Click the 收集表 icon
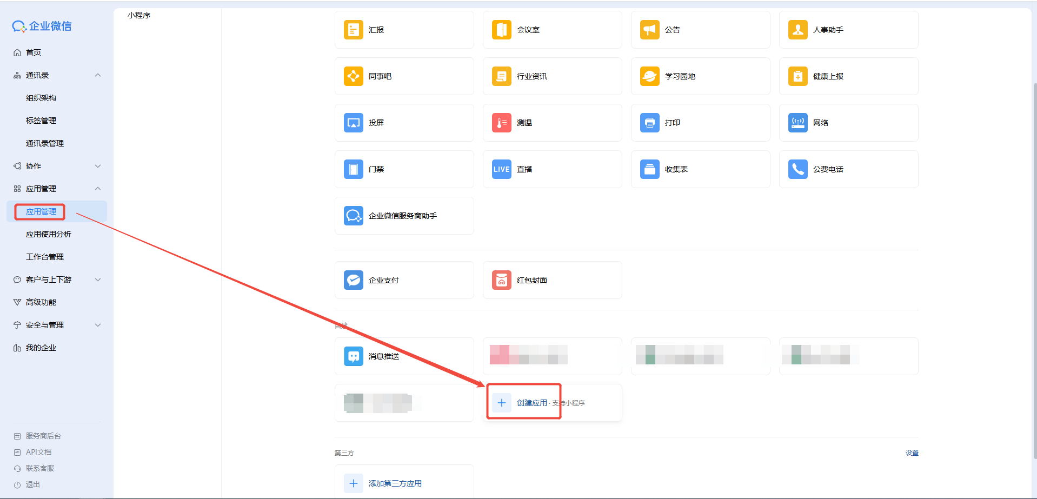 coord(650,169)
